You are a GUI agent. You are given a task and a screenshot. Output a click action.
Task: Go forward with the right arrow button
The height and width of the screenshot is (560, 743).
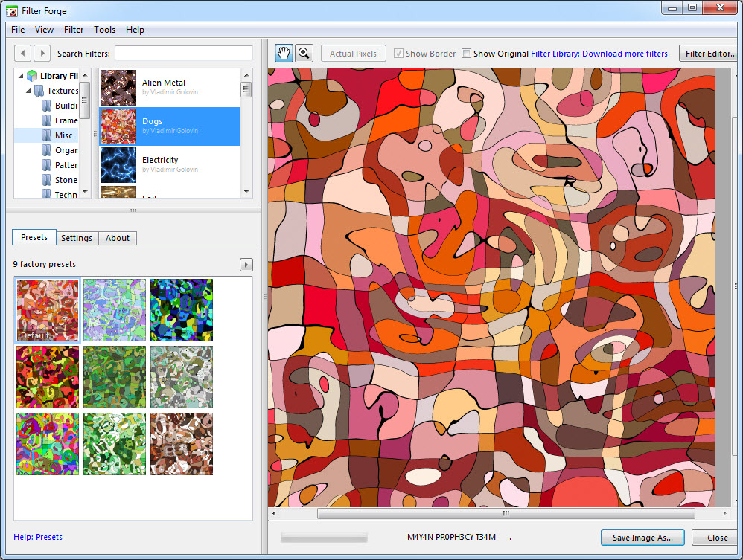point(42,53)
